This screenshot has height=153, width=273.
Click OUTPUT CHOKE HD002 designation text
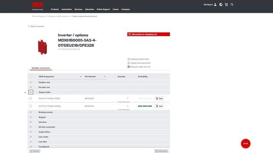[x=49, y=106]
